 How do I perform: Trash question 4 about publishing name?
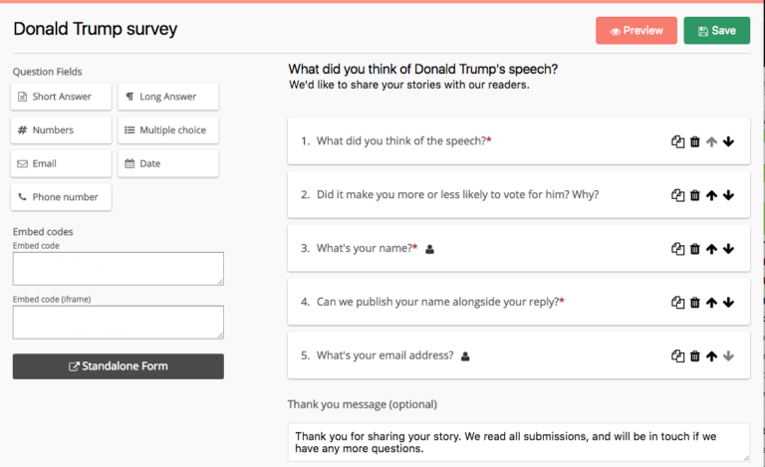(694, 303)
